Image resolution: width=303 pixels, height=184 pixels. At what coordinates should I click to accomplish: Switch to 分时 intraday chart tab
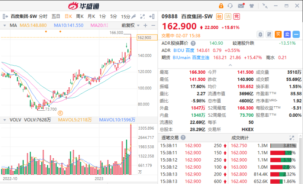point(43,17)
